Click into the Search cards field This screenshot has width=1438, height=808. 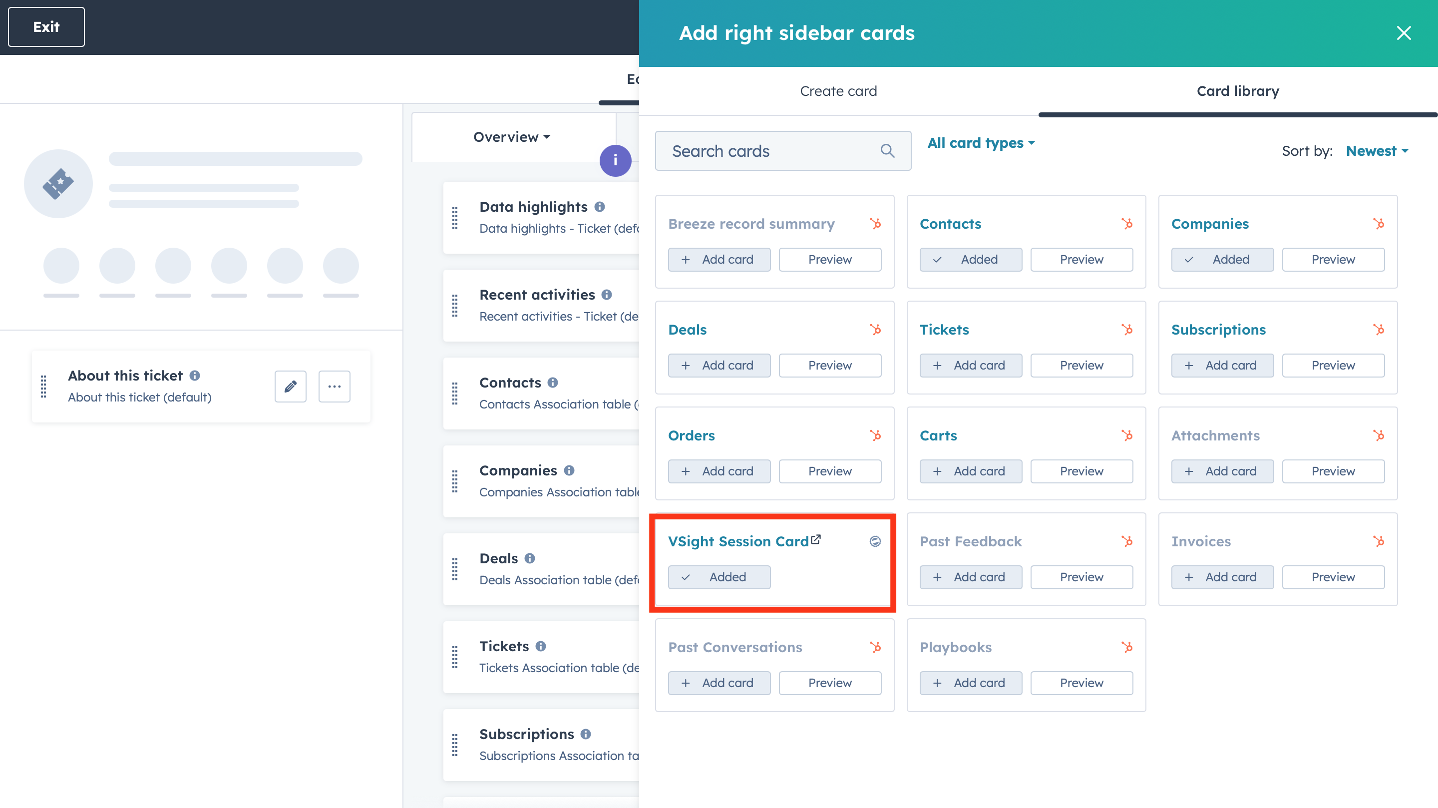pyautogui.click(x=782, y=151)
